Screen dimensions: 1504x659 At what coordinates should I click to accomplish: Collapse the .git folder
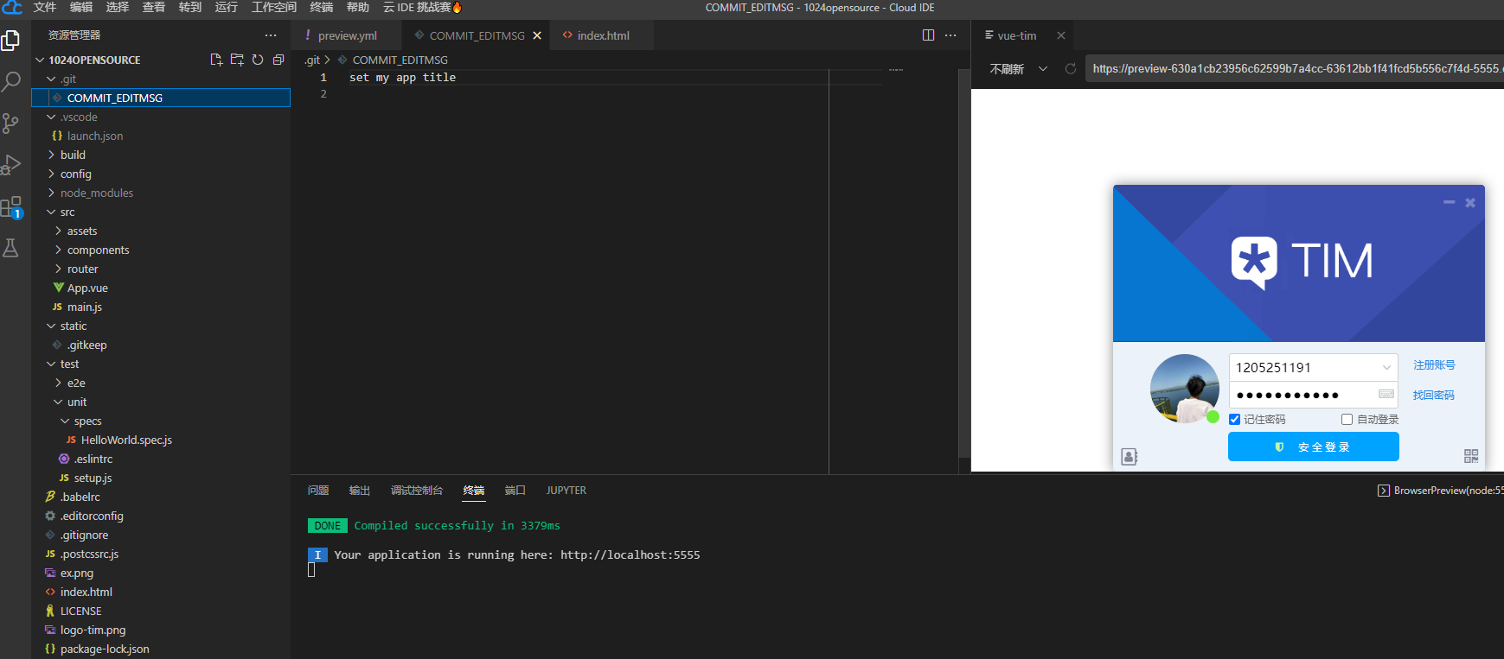click(51, 79)
